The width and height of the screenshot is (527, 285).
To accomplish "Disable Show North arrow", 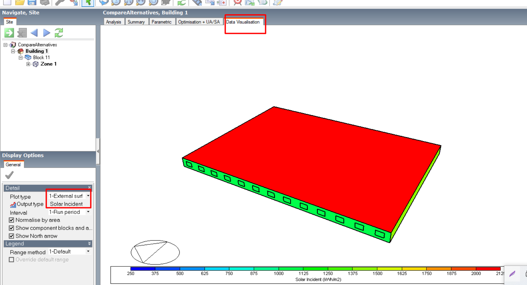I will click(x=12, y=236).
